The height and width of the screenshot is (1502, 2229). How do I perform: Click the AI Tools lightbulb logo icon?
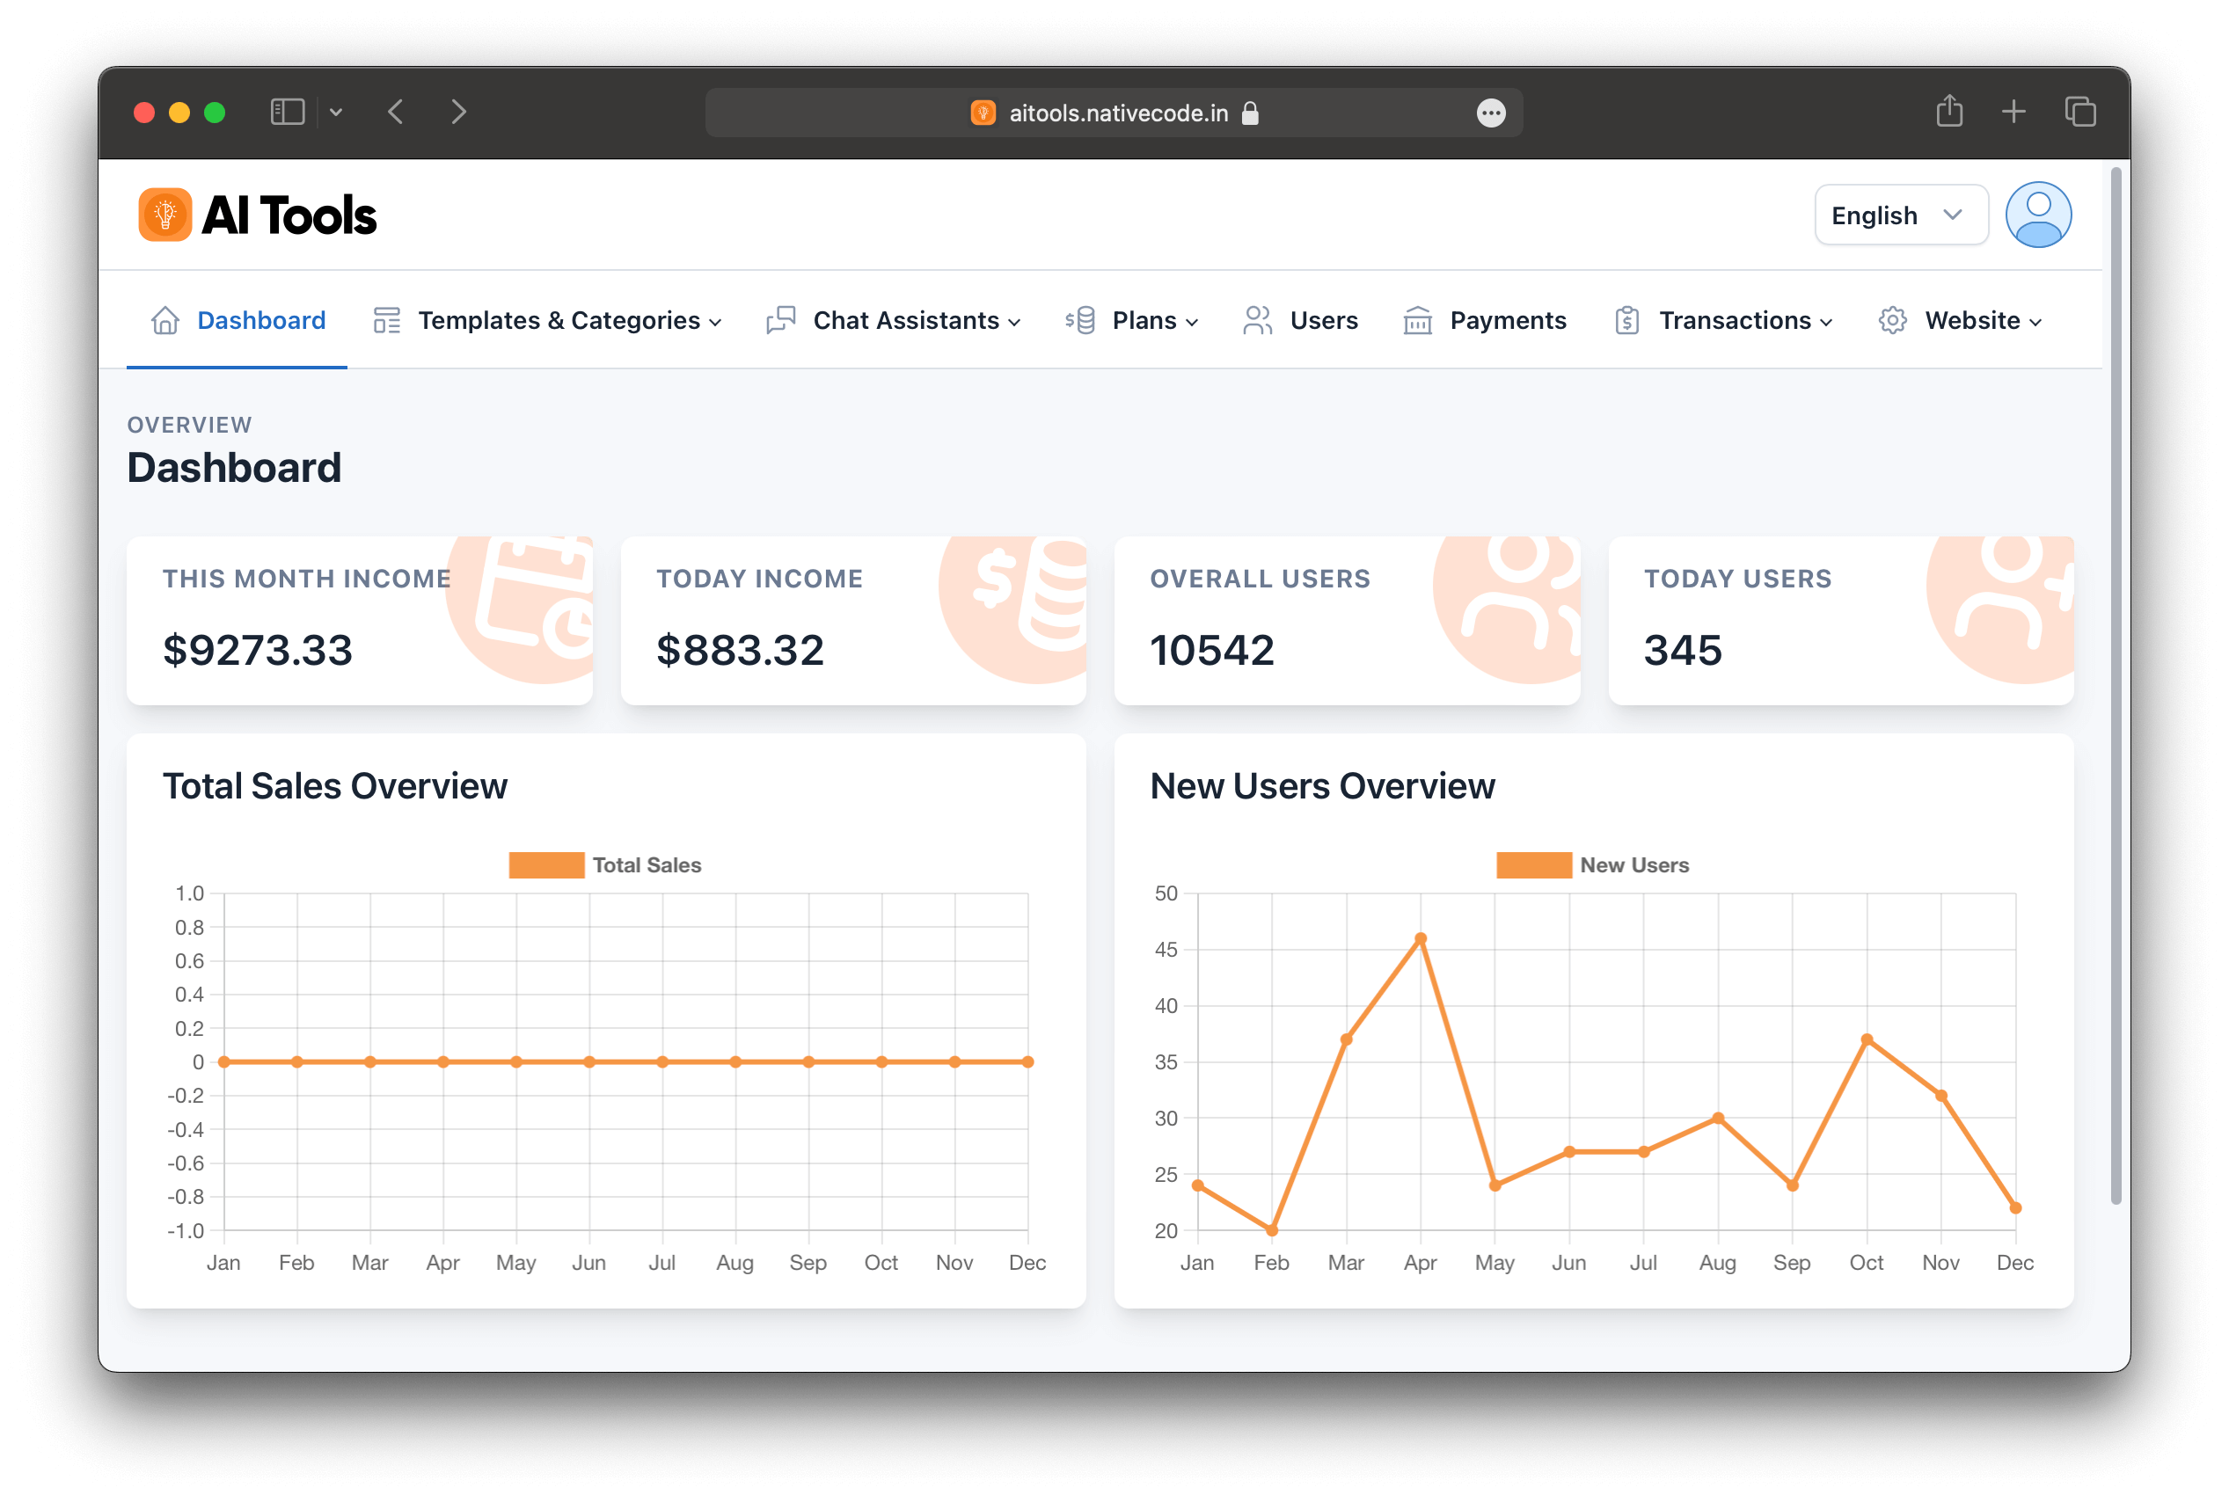point(164,215)
